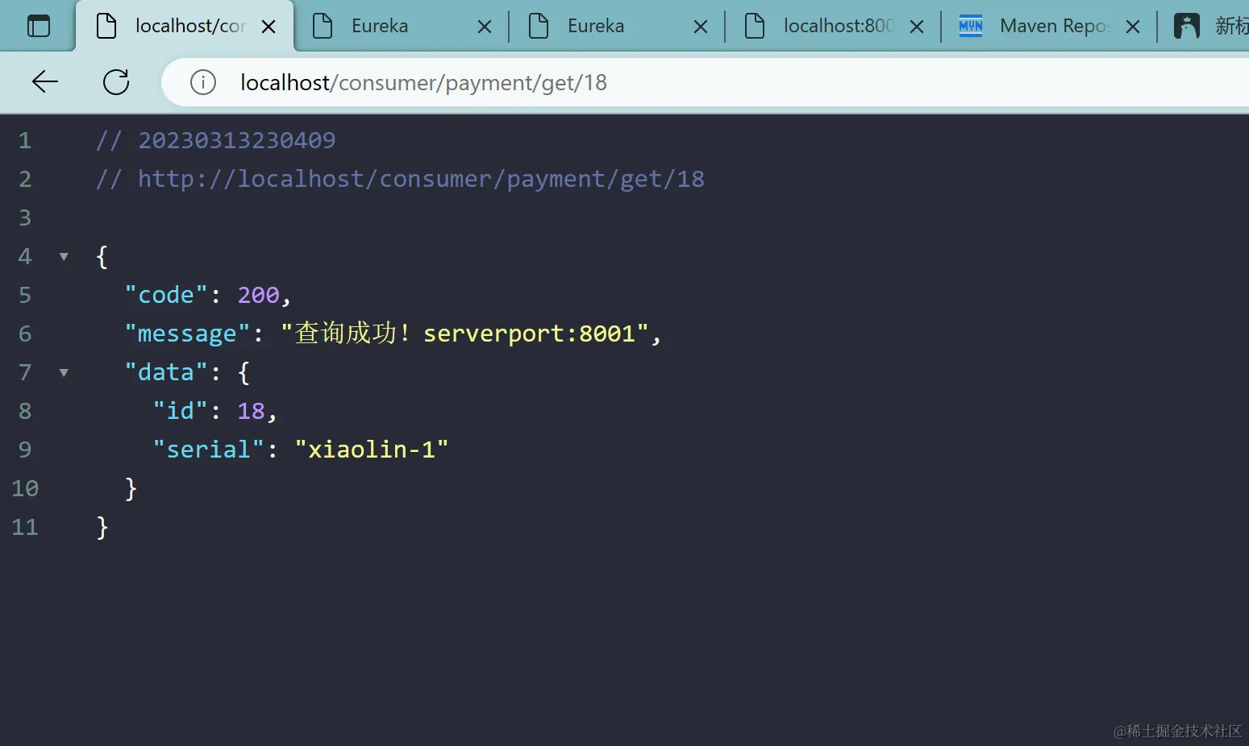Click the Maven Repository tab favicon
The width and height of the screenshot is (1249, 746).
[x=971, y=26]
